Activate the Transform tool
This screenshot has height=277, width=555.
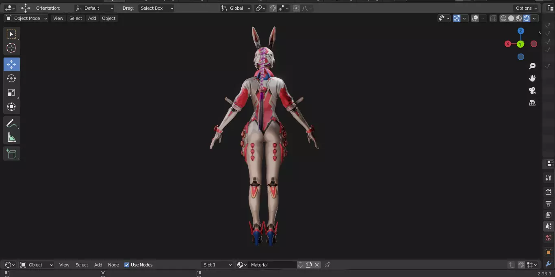pos(11,107)
